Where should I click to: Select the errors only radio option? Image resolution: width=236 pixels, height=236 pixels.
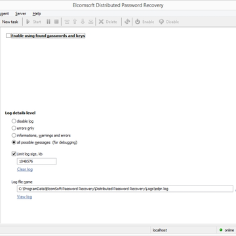(x=14, y=128)
